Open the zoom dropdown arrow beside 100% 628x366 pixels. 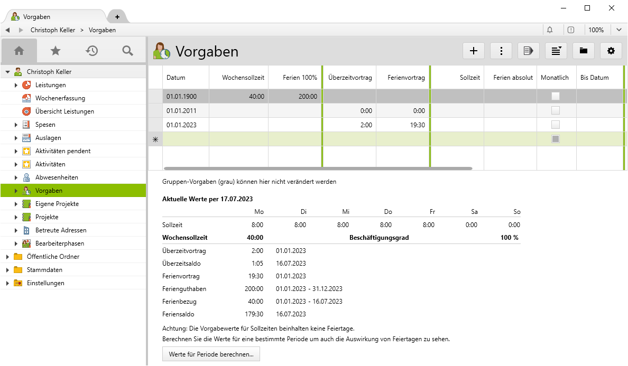[x=619, y=30]
